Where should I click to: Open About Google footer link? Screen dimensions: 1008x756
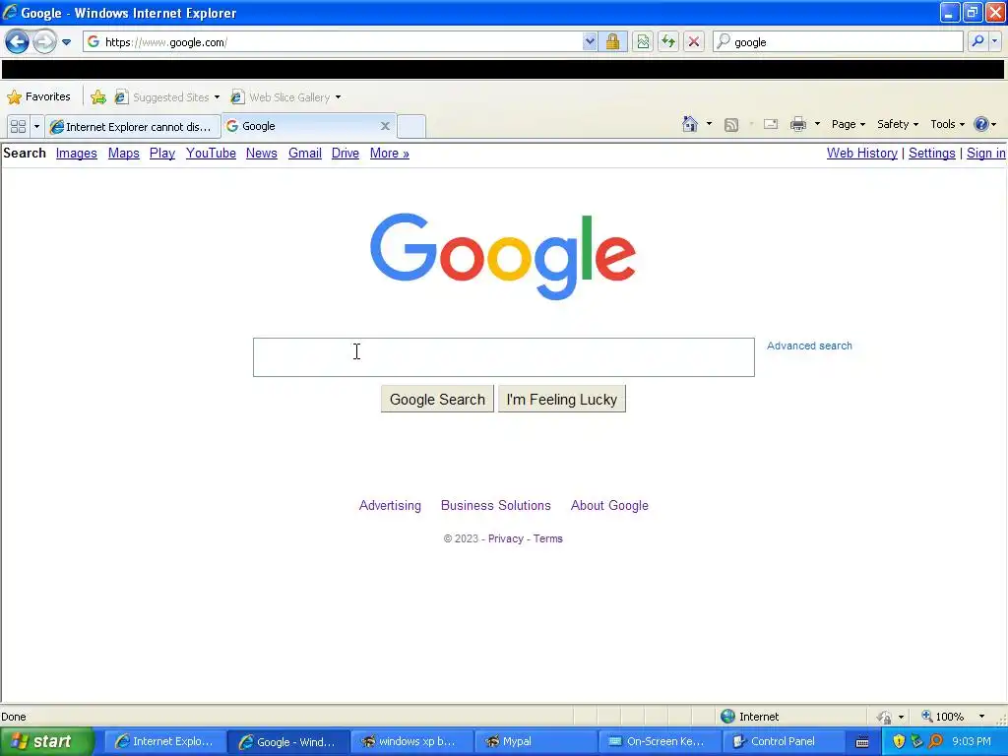tap(609, 505)
